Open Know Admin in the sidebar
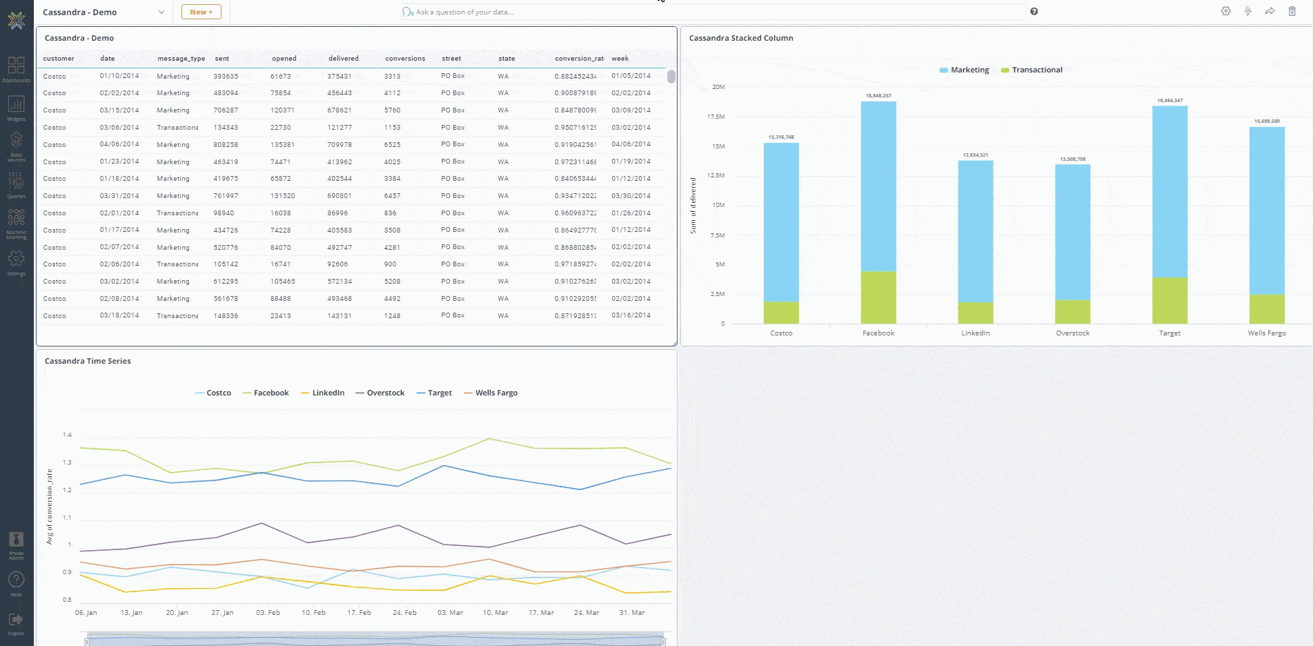 (x=16, y=543)
